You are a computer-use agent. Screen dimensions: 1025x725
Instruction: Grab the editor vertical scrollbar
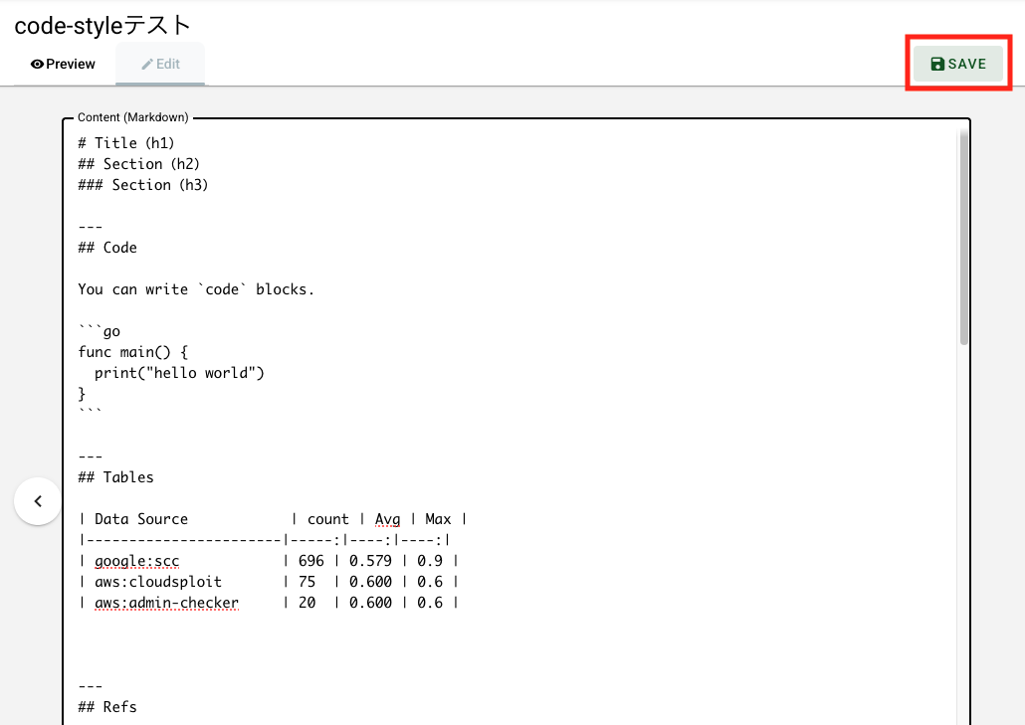963,237
